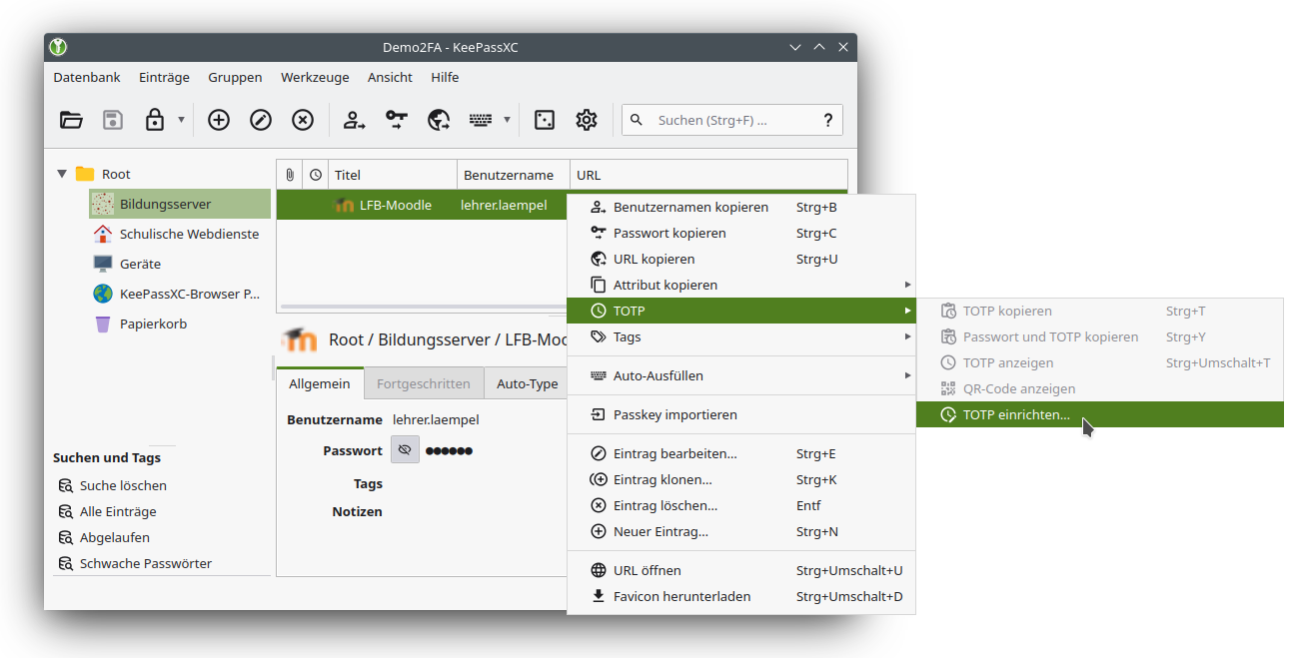1304x658 pixels.
Task: Open dropdown arrow next to lock icon
Action: coord(181,120)
